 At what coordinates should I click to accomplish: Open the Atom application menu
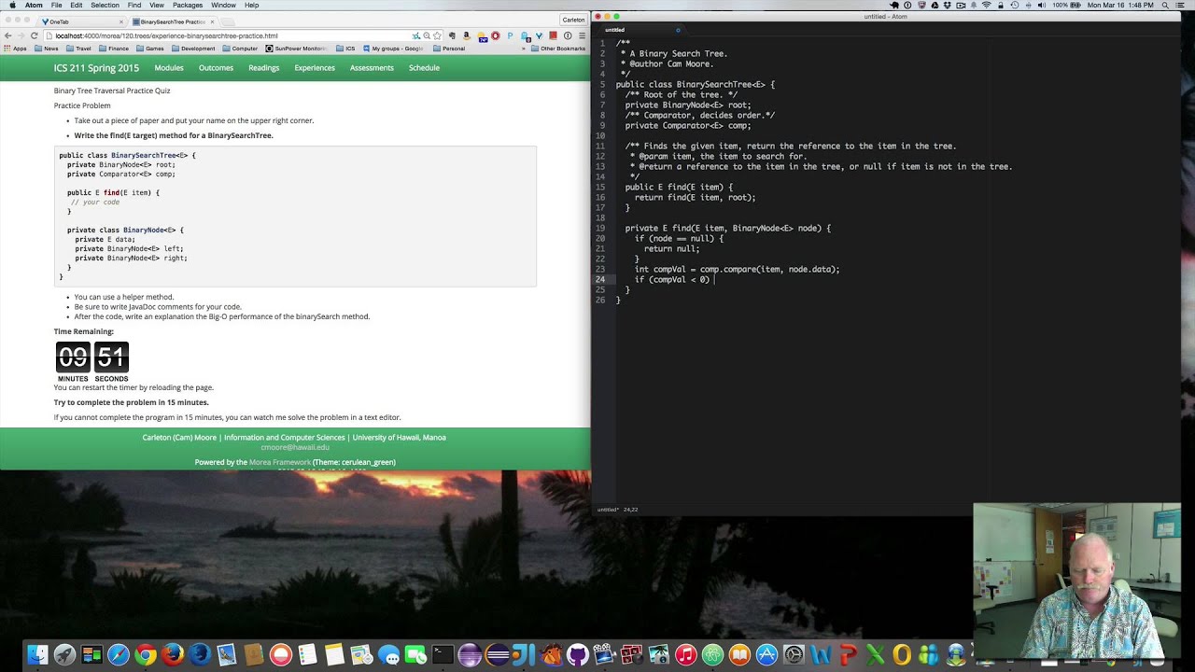(x=34, y=6)
